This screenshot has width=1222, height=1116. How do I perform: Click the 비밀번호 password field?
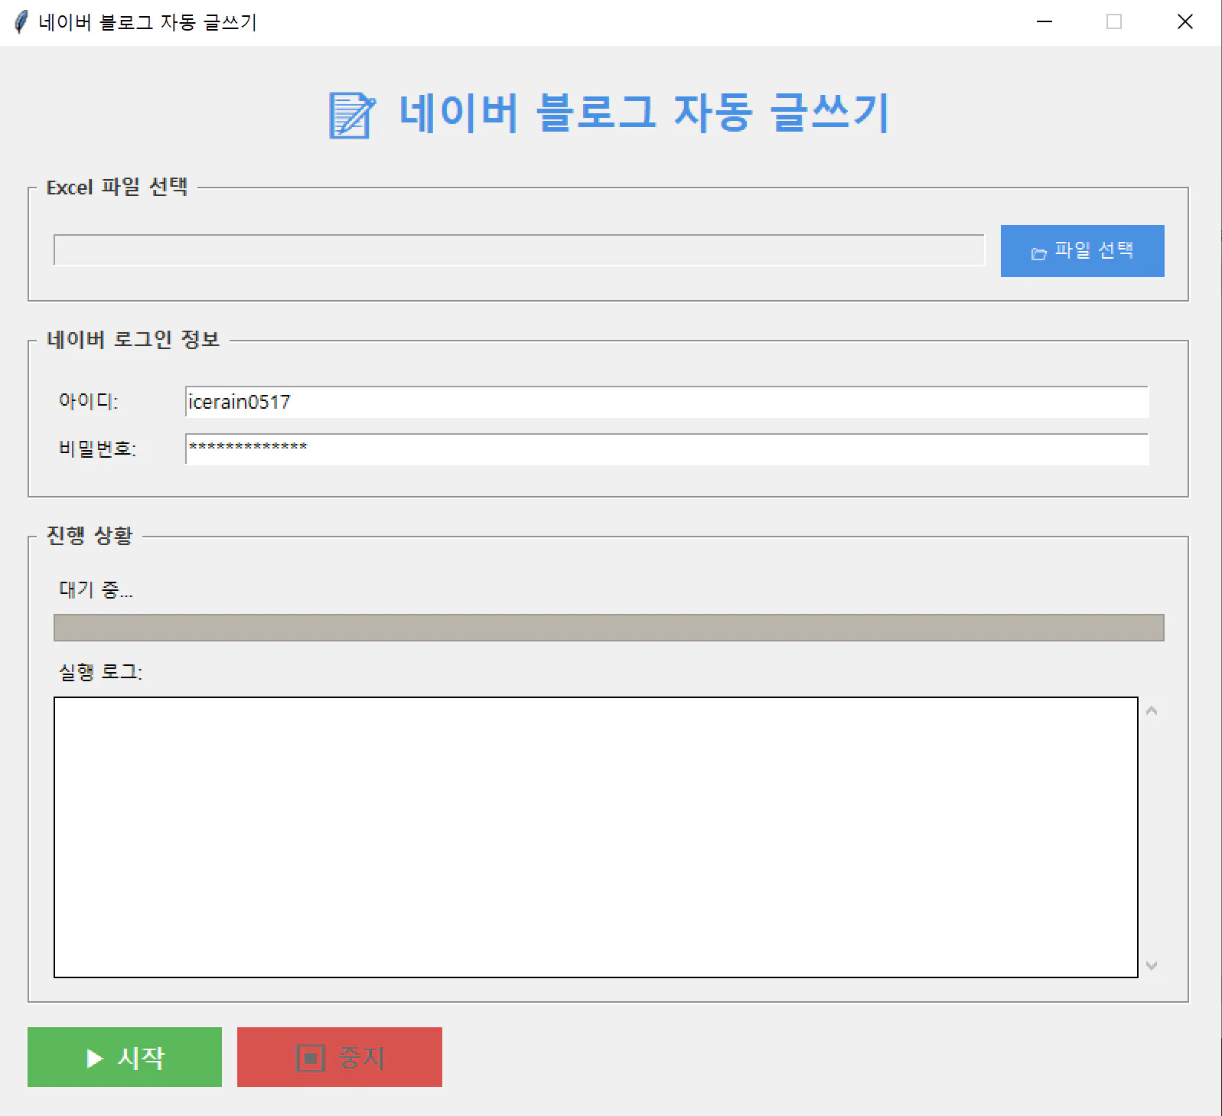tap(666, 449)
